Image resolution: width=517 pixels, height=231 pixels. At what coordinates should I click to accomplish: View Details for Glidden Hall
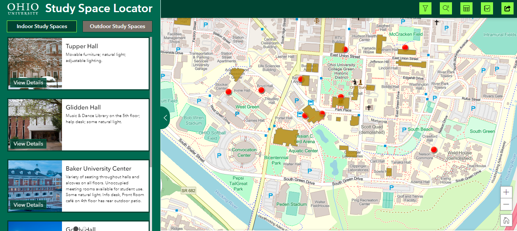coord(28,144)
